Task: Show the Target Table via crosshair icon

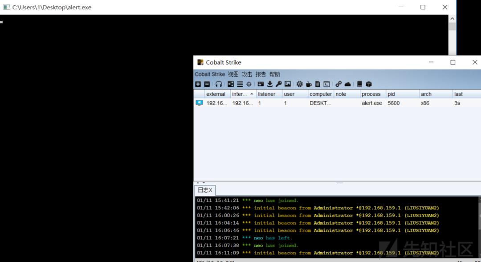Action: [249, 84]
